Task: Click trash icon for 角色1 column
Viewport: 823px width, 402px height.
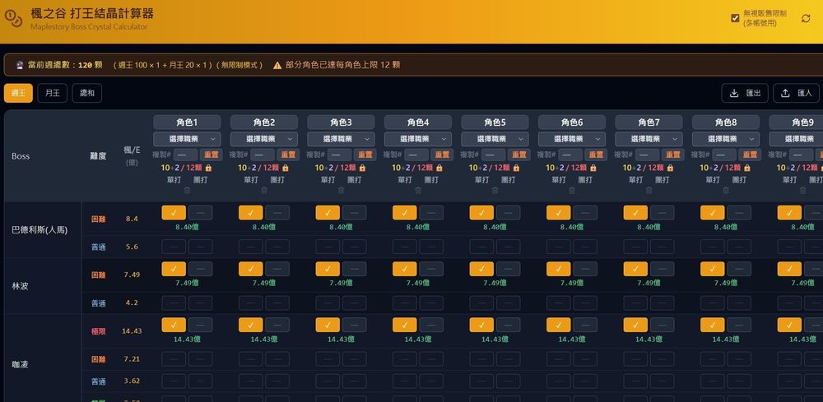Action: (187, 191)
